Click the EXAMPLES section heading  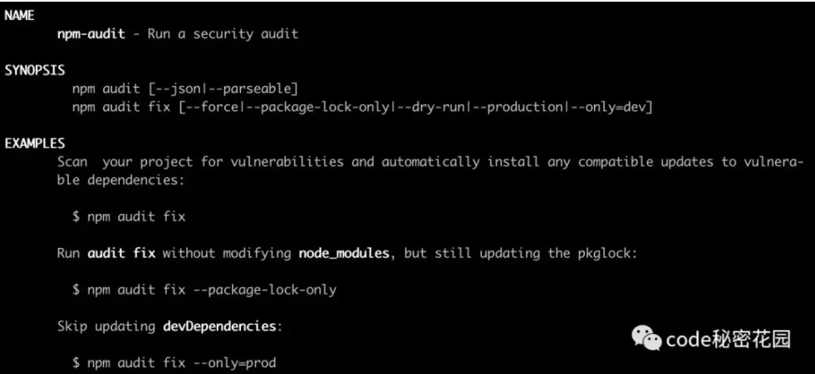click(34, 143)
